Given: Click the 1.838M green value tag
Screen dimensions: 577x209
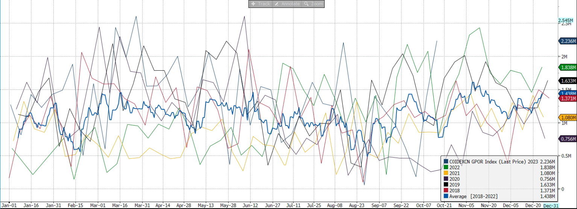Looking at the screenshot, I should [567, 67].
